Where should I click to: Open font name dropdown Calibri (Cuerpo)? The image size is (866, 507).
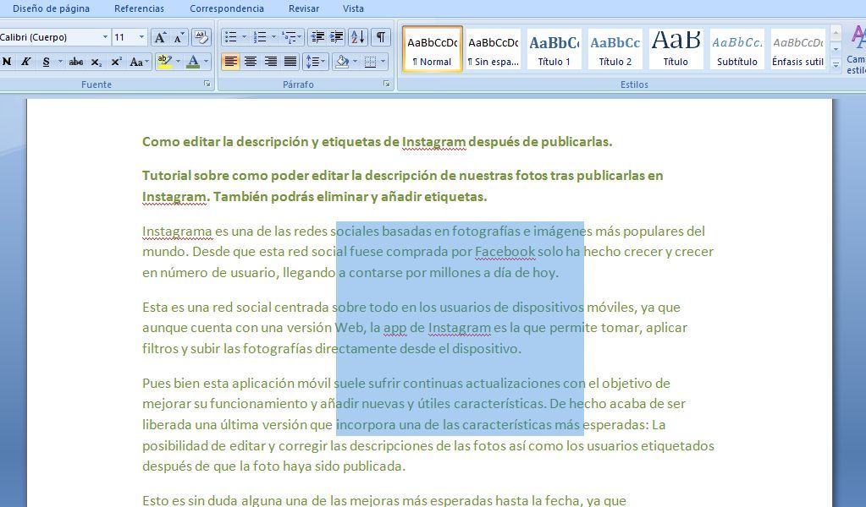pos(105,37)
